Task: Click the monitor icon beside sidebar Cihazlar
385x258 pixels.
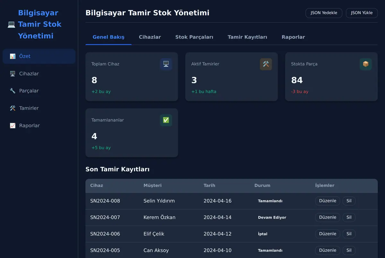Action: tap(13, 74)
